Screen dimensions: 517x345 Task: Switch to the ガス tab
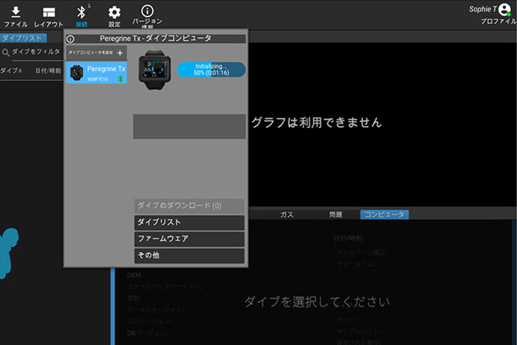287,214
